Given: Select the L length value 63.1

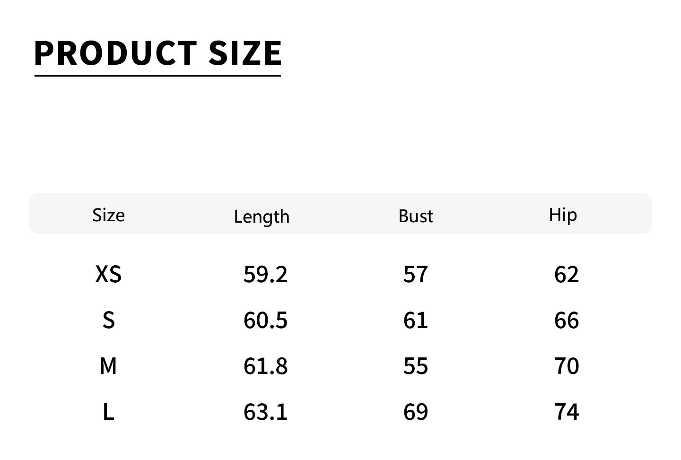Looking at the screenshot, I should click(265, 412).
